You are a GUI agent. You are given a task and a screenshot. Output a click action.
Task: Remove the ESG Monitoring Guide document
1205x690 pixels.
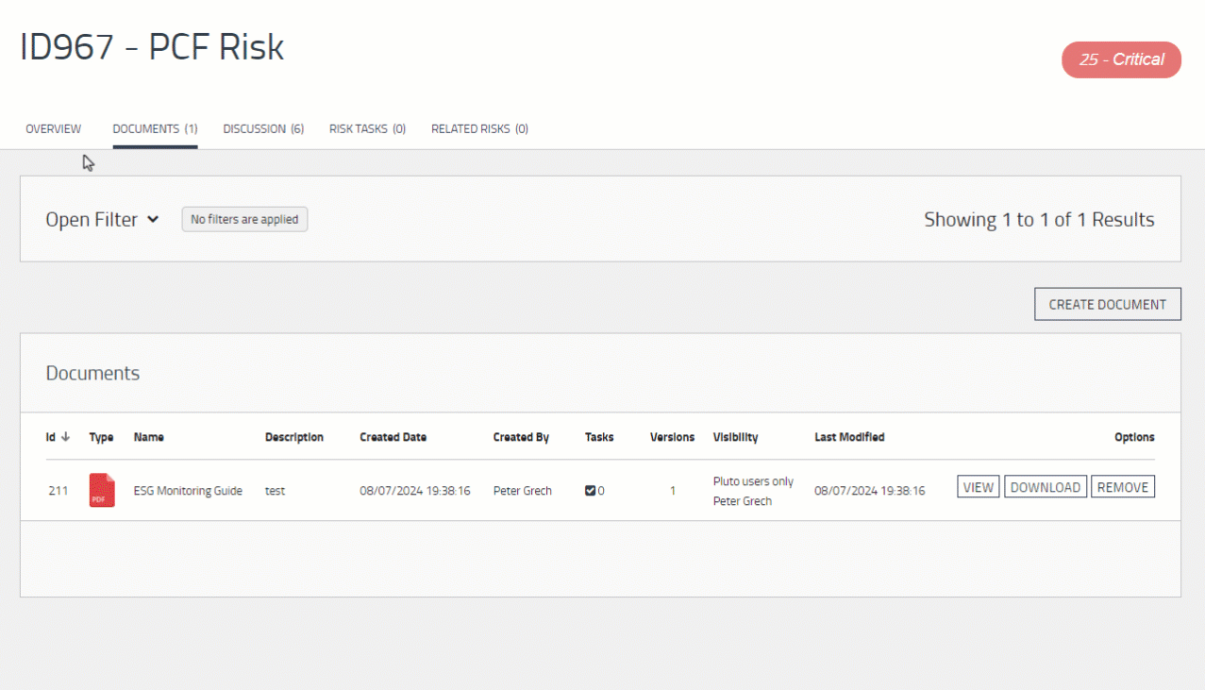pos(1123,487)
